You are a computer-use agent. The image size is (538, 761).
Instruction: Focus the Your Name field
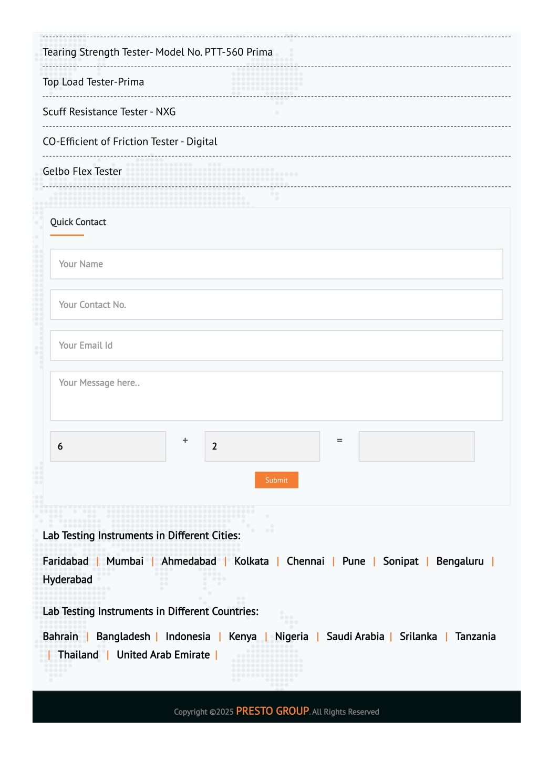pos(276,264)
